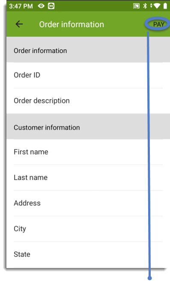
Task: Select the City field
Action: pos(88,229)
